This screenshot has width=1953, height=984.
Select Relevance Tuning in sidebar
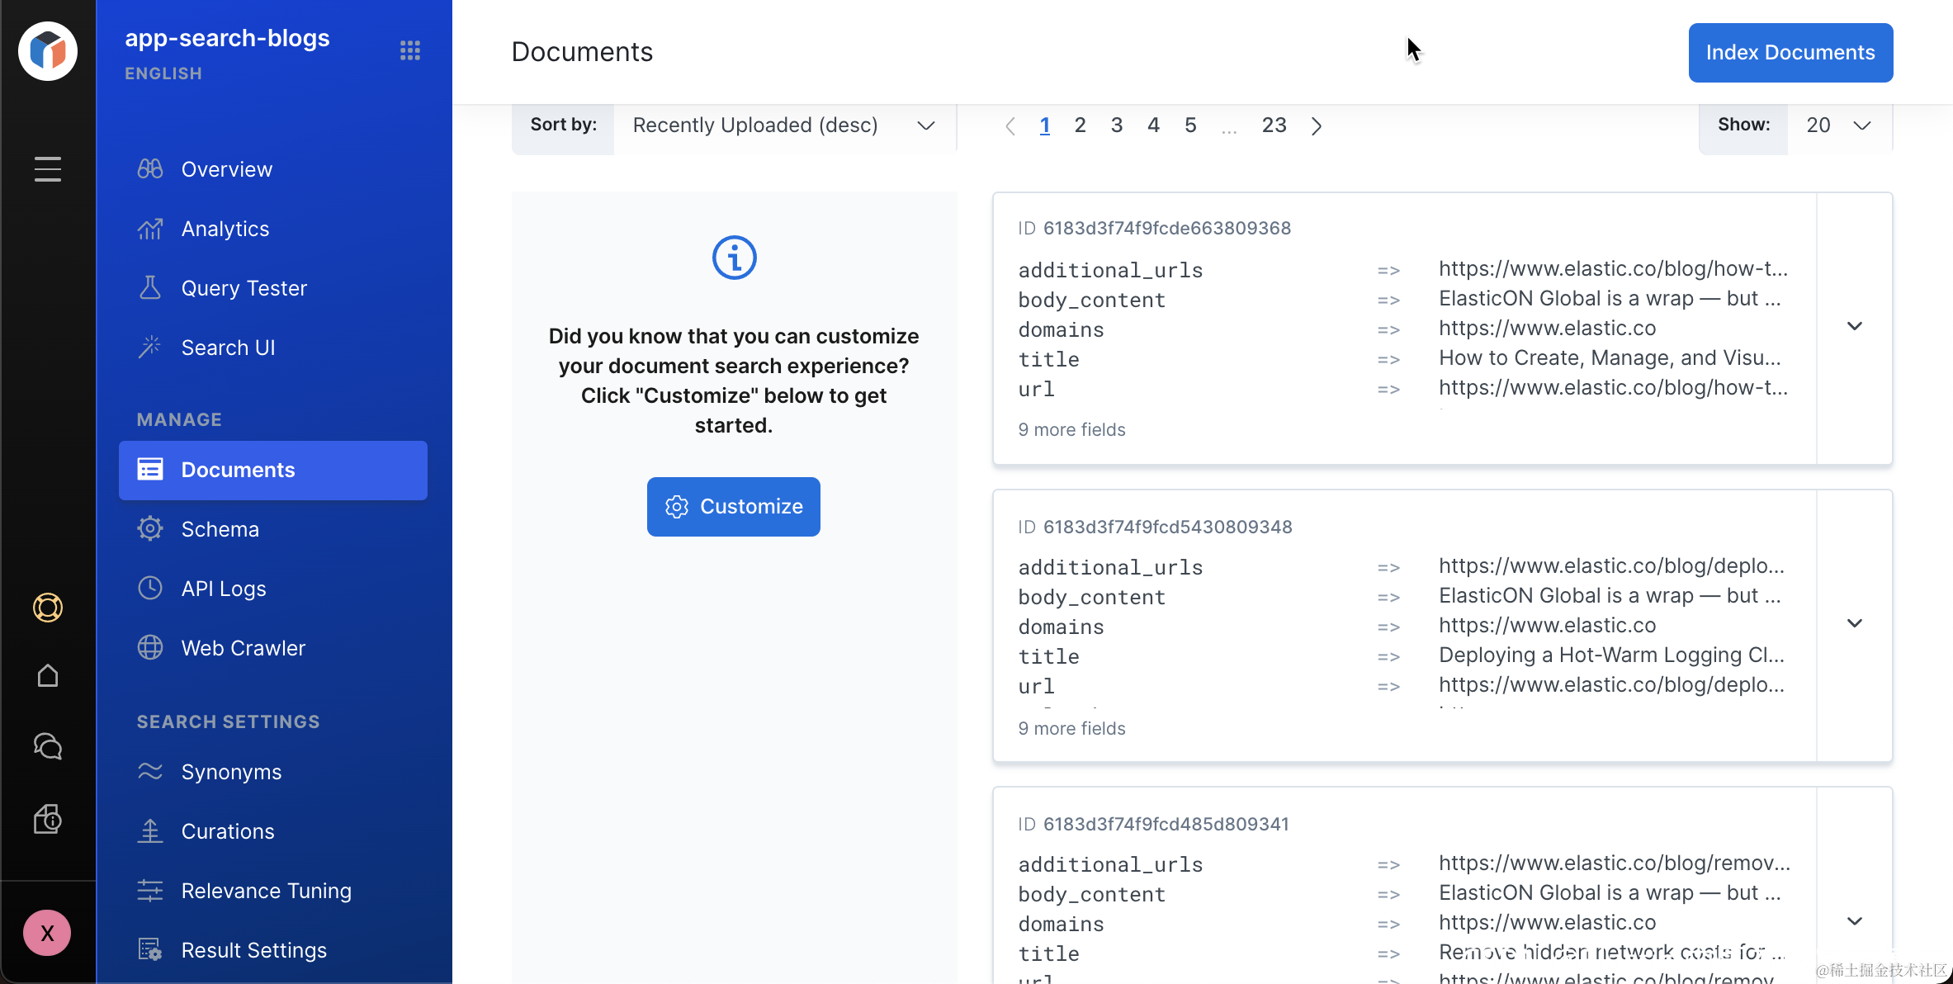pos(266,891)
